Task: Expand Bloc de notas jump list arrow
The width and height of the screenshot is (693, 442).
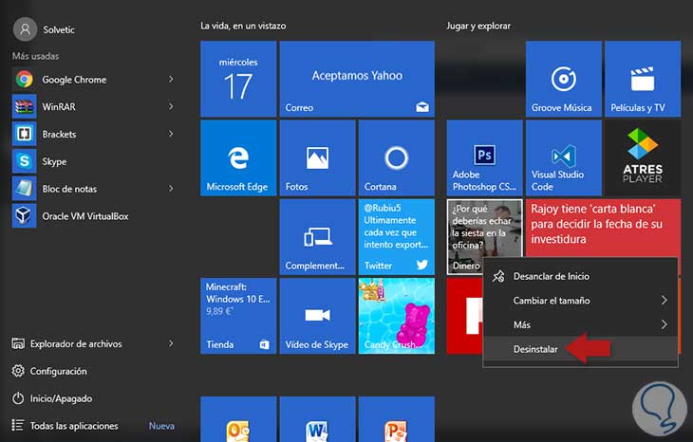Action: (x=171, y=189)
